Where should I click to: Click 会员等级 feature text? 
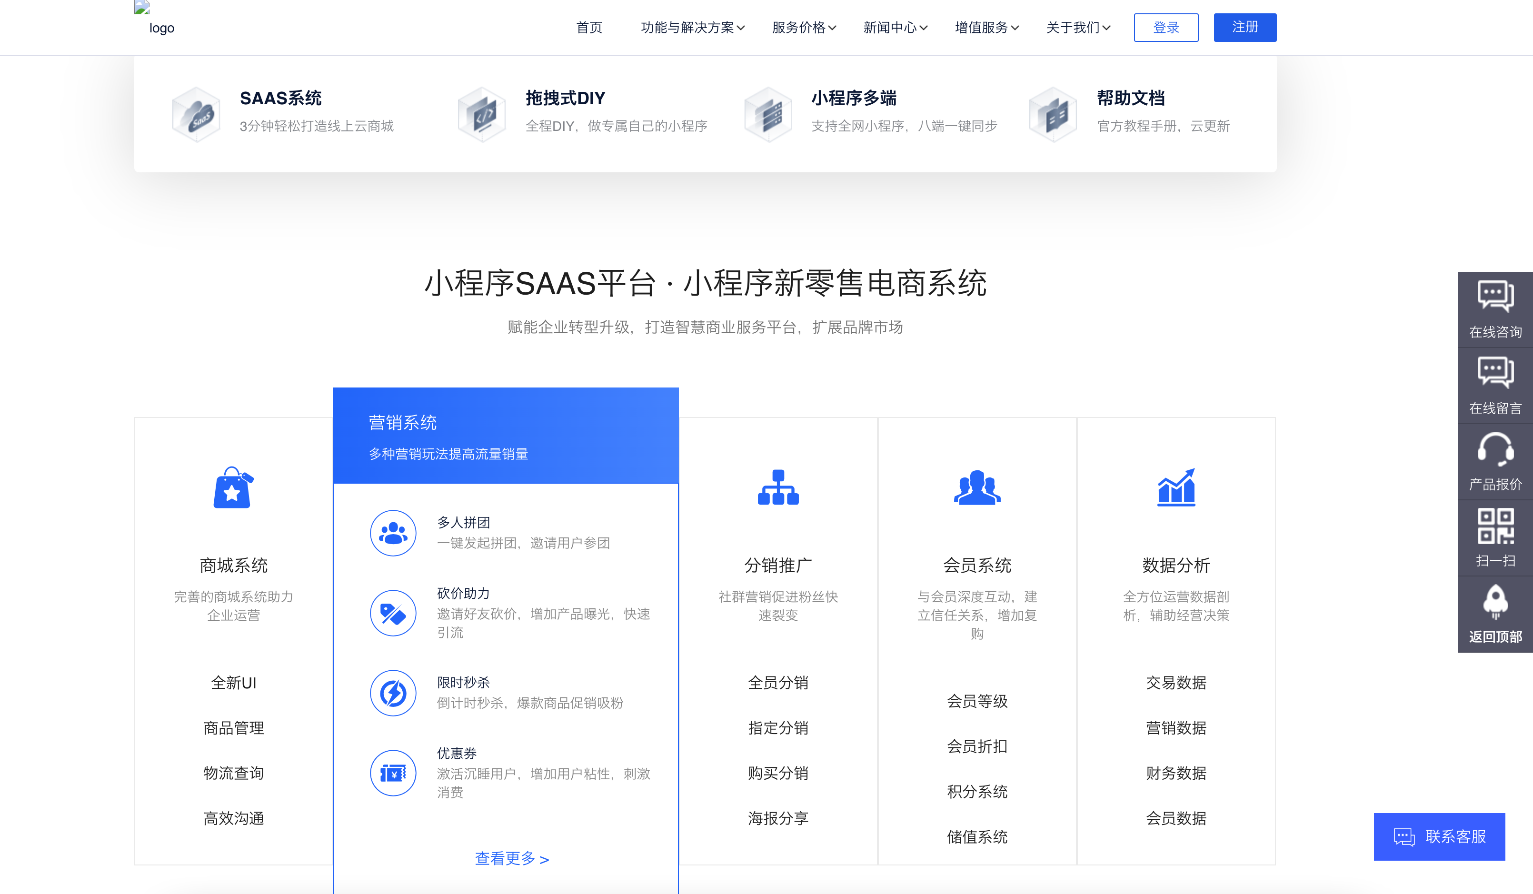[x=977, y=701]
